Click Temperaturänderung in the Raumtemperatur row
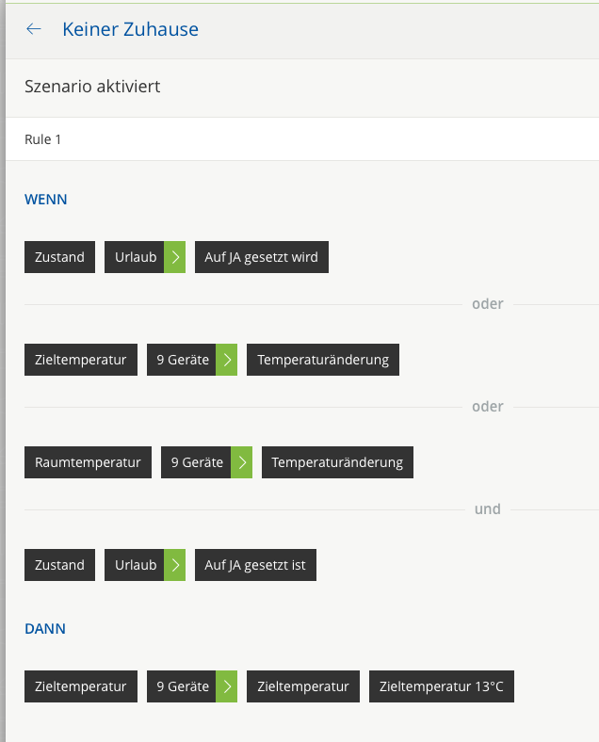The width and height of the screenshot is (599, 742). coord(337,462)
